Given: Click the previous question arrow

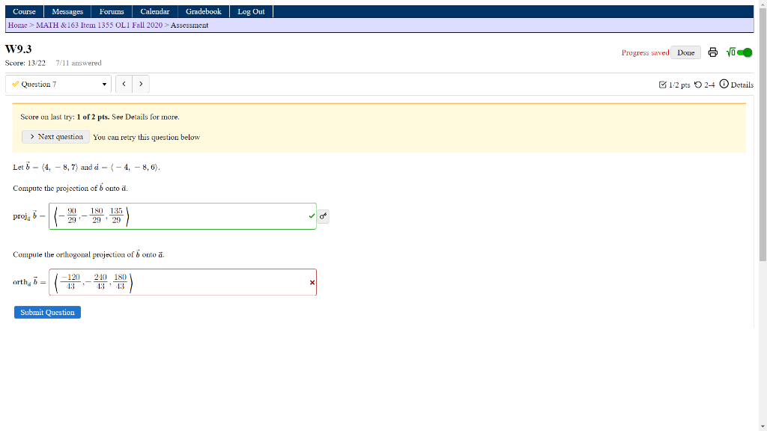Looking at the screenshot, I should pos(124,84).
